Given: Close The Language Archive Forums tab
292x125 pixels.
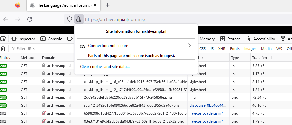Looking at the screenshot, I should 95,5.
